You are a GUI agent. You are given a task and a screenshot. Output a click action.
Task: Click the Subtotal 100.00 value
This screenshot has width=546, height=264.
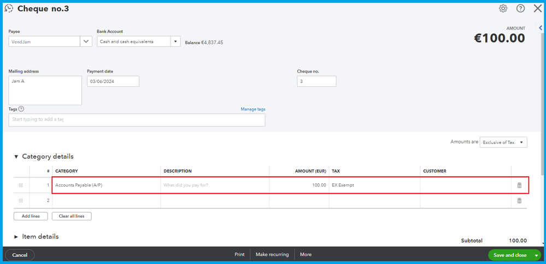[x=518, y=241]
